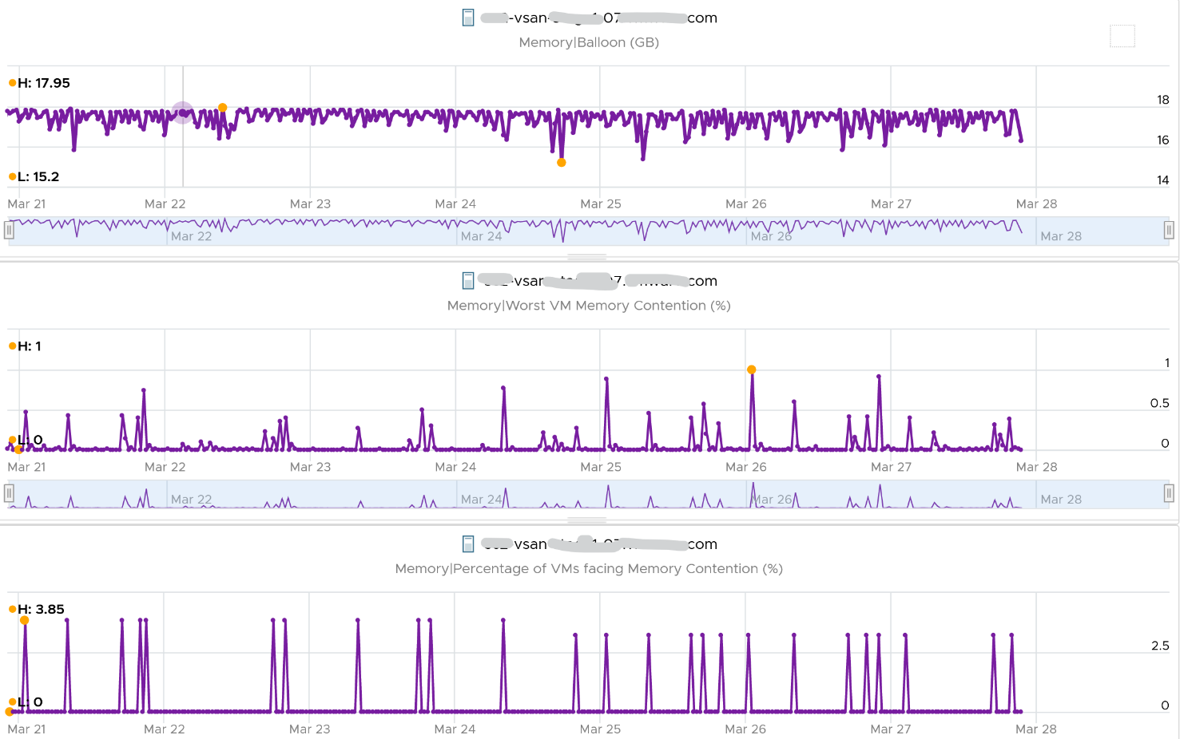Grab left range handle of Balloon navigator
This screenshot has width=1180, height=739.
tap(9, 231)
